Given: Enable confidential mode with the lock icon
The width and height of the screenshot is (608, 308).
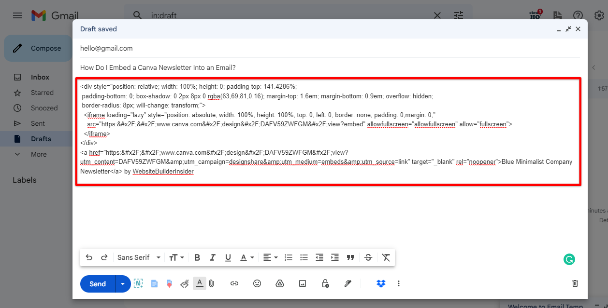Looking at the screenshot, I should click(x=325, y=284).
